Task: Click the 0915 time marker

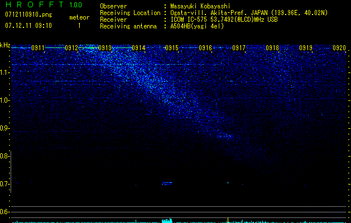Action: point(172,48)
